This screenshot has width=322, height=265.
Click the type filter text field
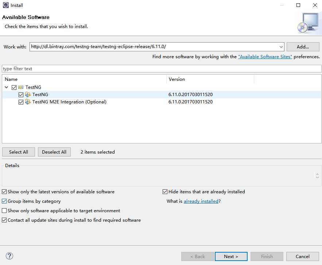click(162, 69)
